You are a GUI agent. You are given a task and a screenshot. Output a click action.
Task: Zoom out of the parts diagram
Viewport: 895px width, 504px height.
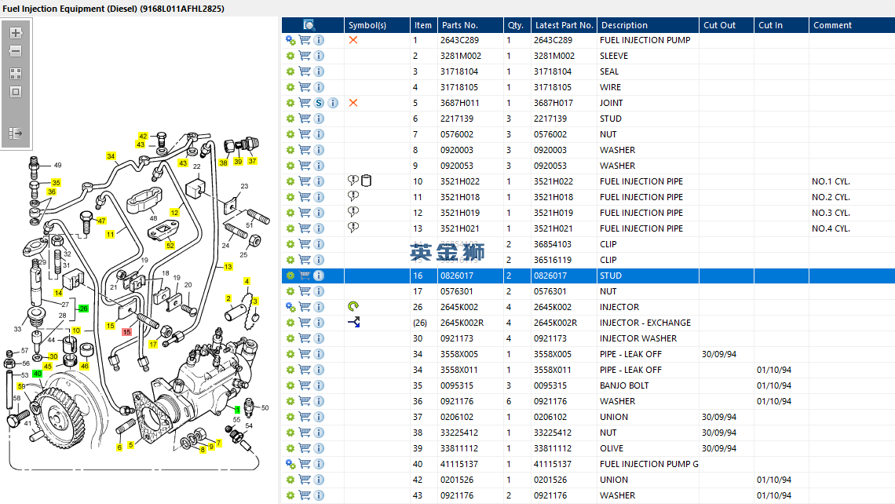(15, 52)
